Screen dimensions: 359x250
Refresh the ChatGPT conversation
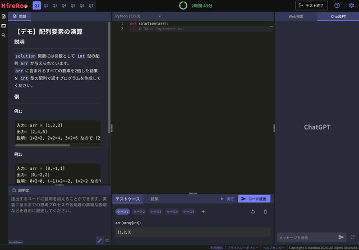pos(352,237)
